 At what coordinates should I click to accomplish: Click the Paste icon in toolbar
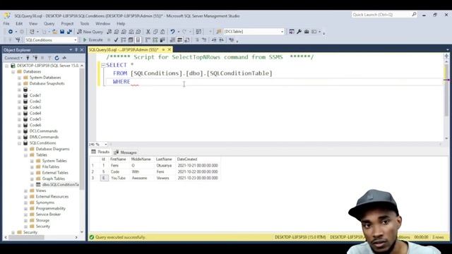[x=162, y=32]
